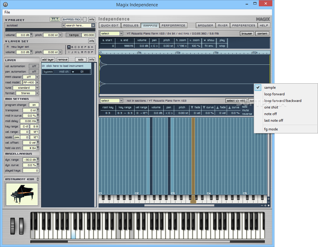Click the browser button in sample header
The image size is (318, 247).
(x=247, y=34)
